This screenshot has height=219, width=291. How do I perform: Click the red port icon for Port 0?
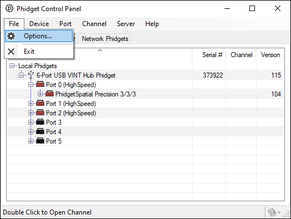[40, 84]
